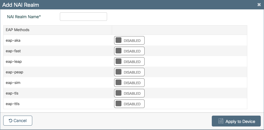Toggle eap-fast from disabled
Viewport: 264px width, 130px height.
[129, 51]
